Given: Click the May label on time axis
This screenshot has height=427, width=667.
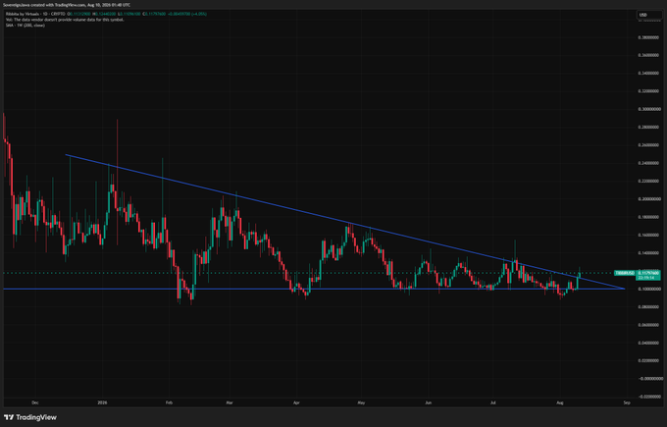Looking at the screenshot, I should 361,402.
